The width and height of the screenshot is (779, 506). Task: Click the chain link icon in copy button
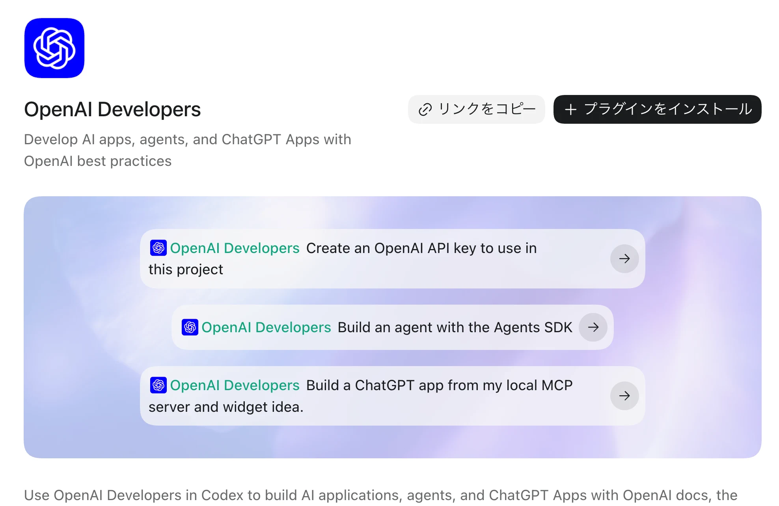[425, 109]
